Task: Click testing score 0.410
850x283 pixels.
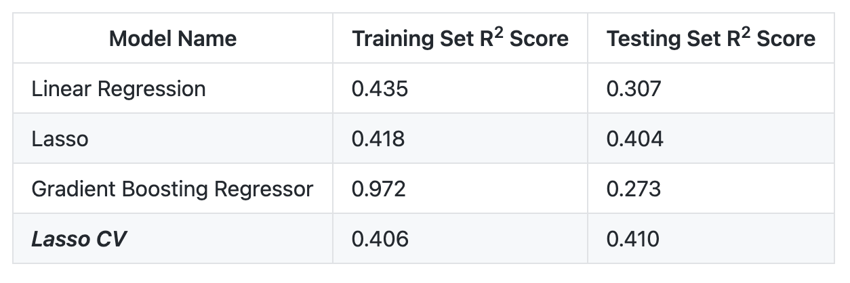Action: pyautogui.click(x=633, y=239)
